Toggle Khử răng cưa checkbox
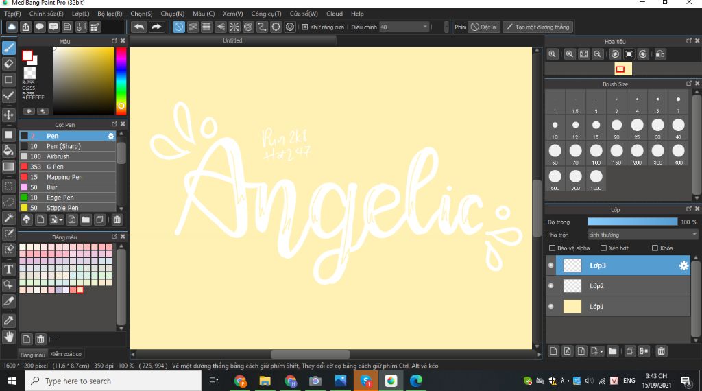The width and height of the screenshot is (702, 391). pos(305,27)
